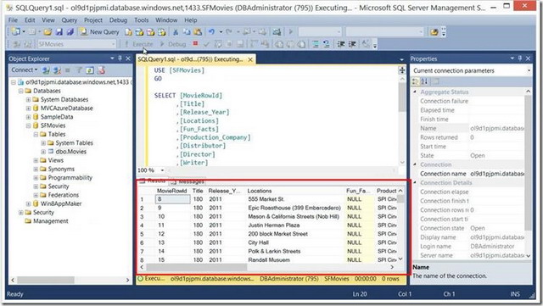Collapse the Aggregate Status property group

point(415,92)
